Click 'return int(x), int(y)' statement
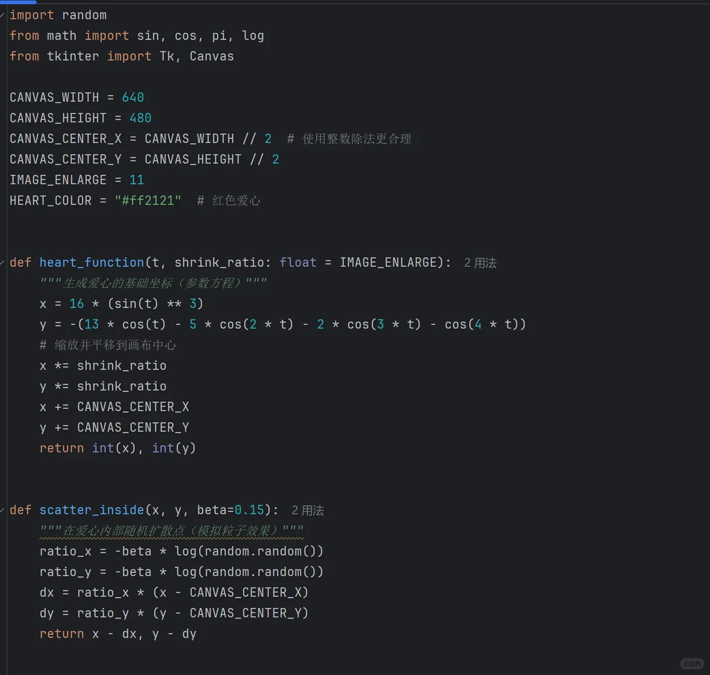 tap(117, 448)
